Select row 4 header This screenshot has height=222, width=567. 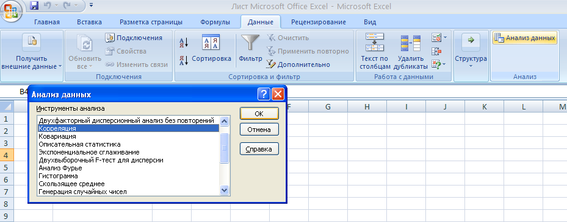pyautogui.click(x=7, y=155)
